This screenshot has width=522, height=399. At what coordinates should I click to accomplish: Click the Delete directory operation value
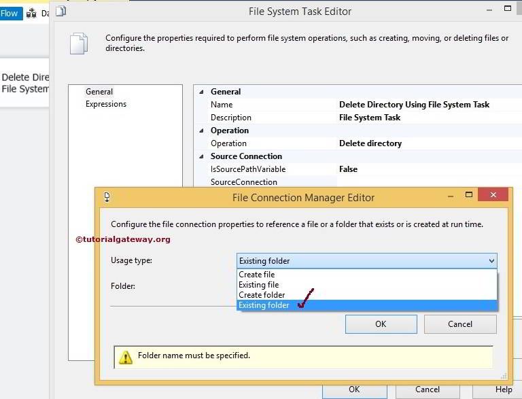point(370,143)
